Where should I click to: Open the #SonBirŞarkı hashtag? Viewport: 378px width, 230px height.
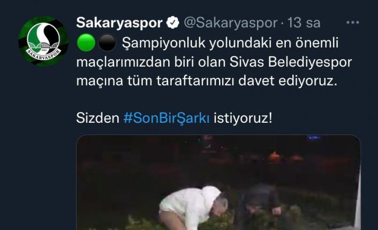click(x=167, y=118)
